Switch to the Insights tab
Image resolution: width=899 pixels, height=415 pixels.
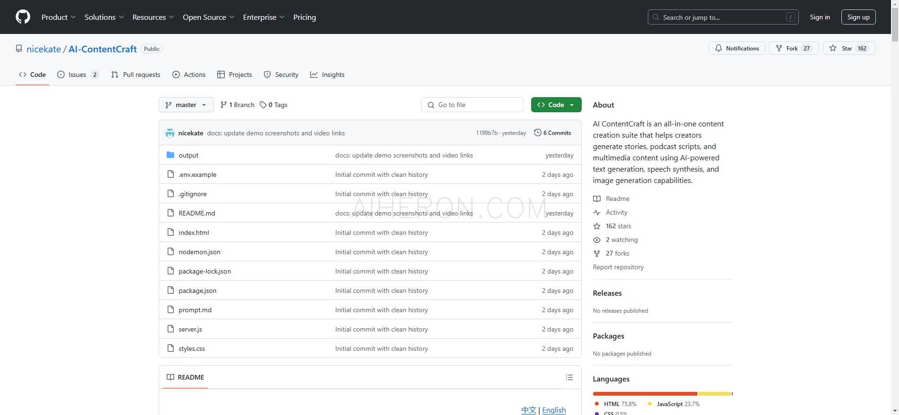327,75
